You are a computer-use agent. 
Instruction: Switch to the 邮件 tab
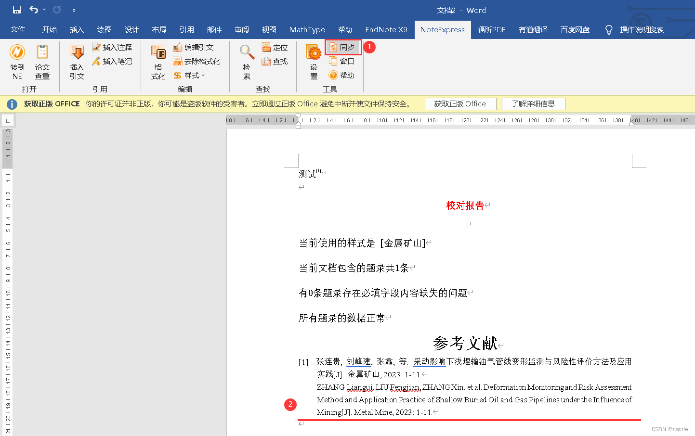tap(214, 29)
